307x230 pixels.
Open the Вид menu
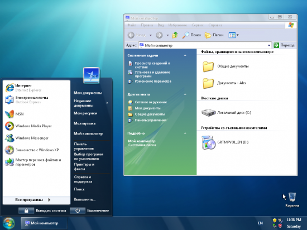tap(161, 25)
